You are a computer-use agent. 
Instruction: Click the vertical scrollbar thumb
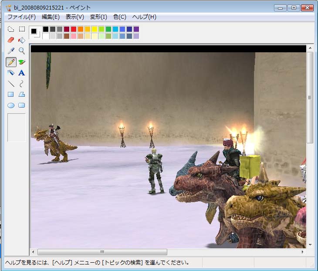(x=310, y=98)
